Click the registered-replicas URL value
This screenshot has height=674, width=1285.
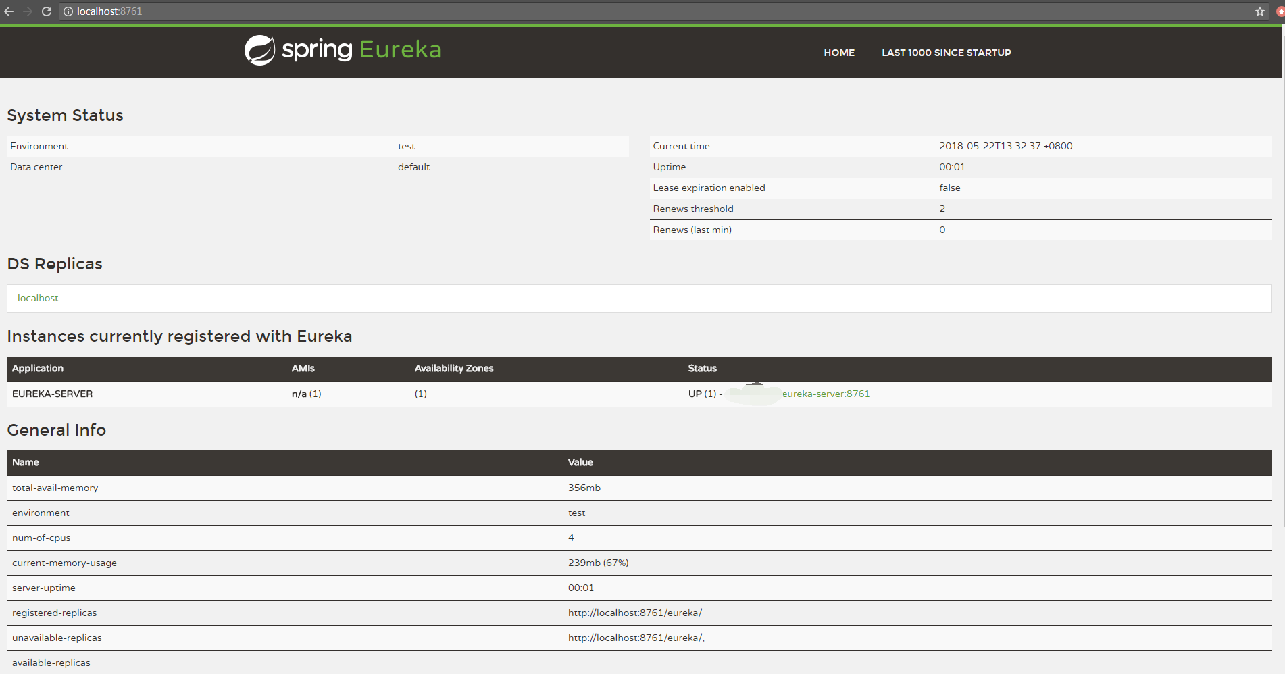635,613
